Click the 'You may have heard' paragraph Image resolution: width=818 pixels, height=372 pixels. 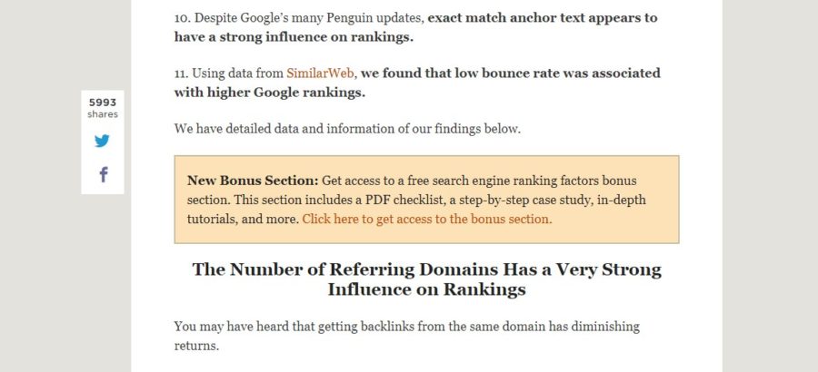(407, 336)
